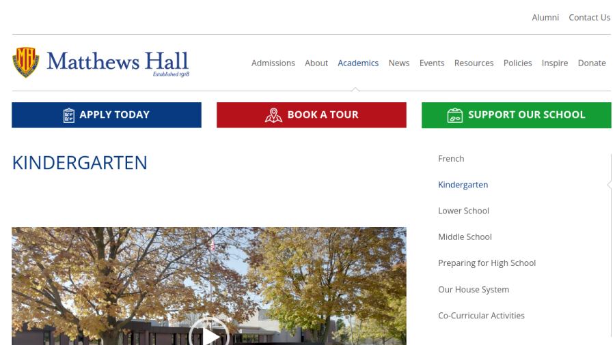Click the map pin icon on Book a Tour
The image size is (615, 345).
click(273, 115)
